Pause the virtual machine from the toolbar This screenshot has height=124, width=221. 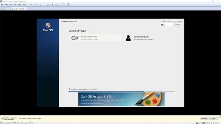click(29, 4)
